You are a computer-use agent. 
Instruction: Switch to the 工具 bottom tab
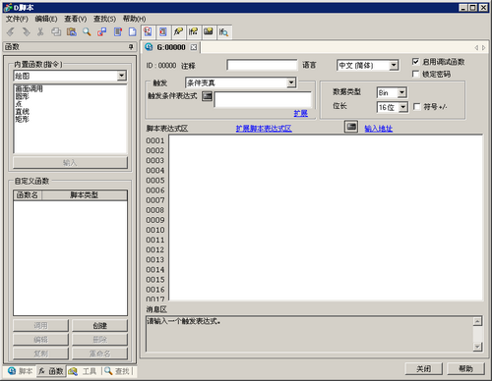click(84, 371)
